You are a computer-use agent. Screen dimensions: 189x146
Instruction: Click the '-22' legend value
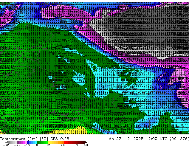(x=17, y=145)
